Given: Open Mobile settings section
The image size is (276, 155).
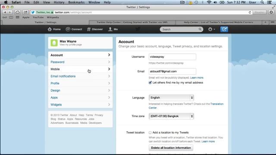Looking at the screenshot, I should (x=80, y=69).
